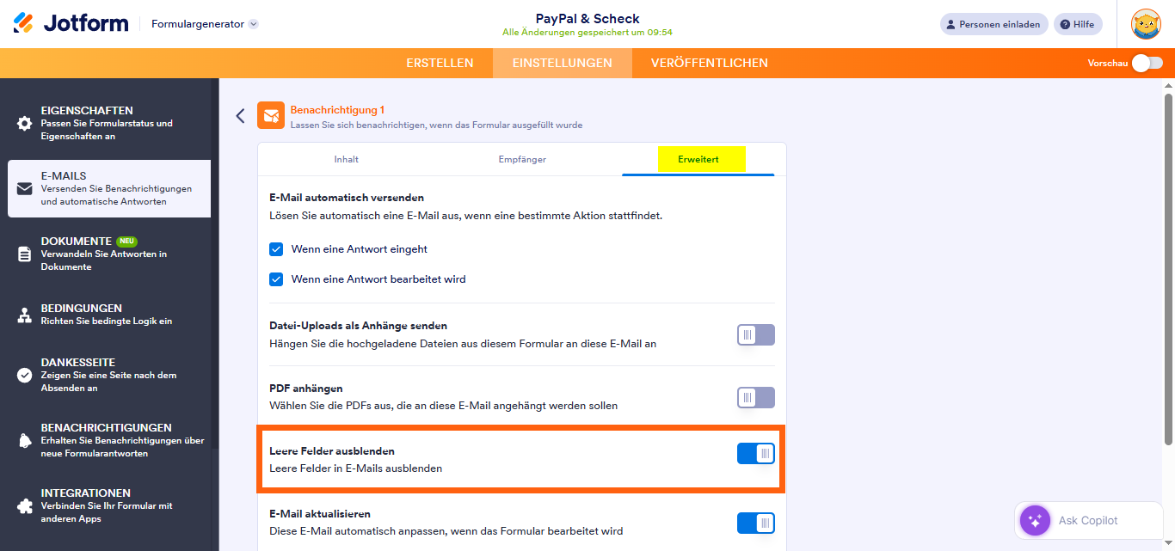Disable the Leere Felder ausblenden toggle
The image size is (1175, 551).
click(755, 455)
